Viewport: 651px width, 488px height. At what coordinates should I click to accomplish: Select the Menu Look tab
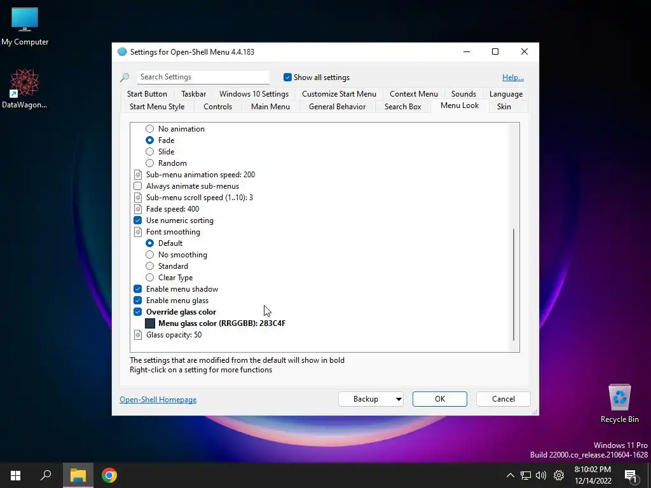coord(460,105)
